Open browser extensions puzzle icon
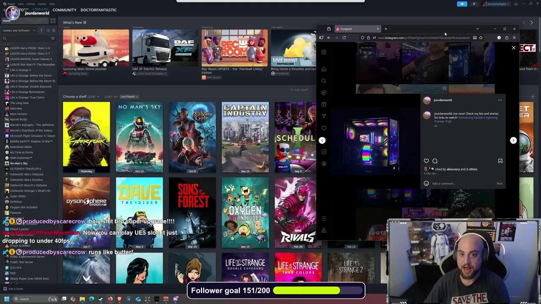This screenshot has height=304, width=541. click(x=507, y=38)
